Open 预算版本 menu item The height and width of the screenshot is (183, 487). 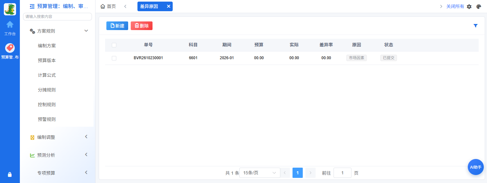tap(47, 60)
